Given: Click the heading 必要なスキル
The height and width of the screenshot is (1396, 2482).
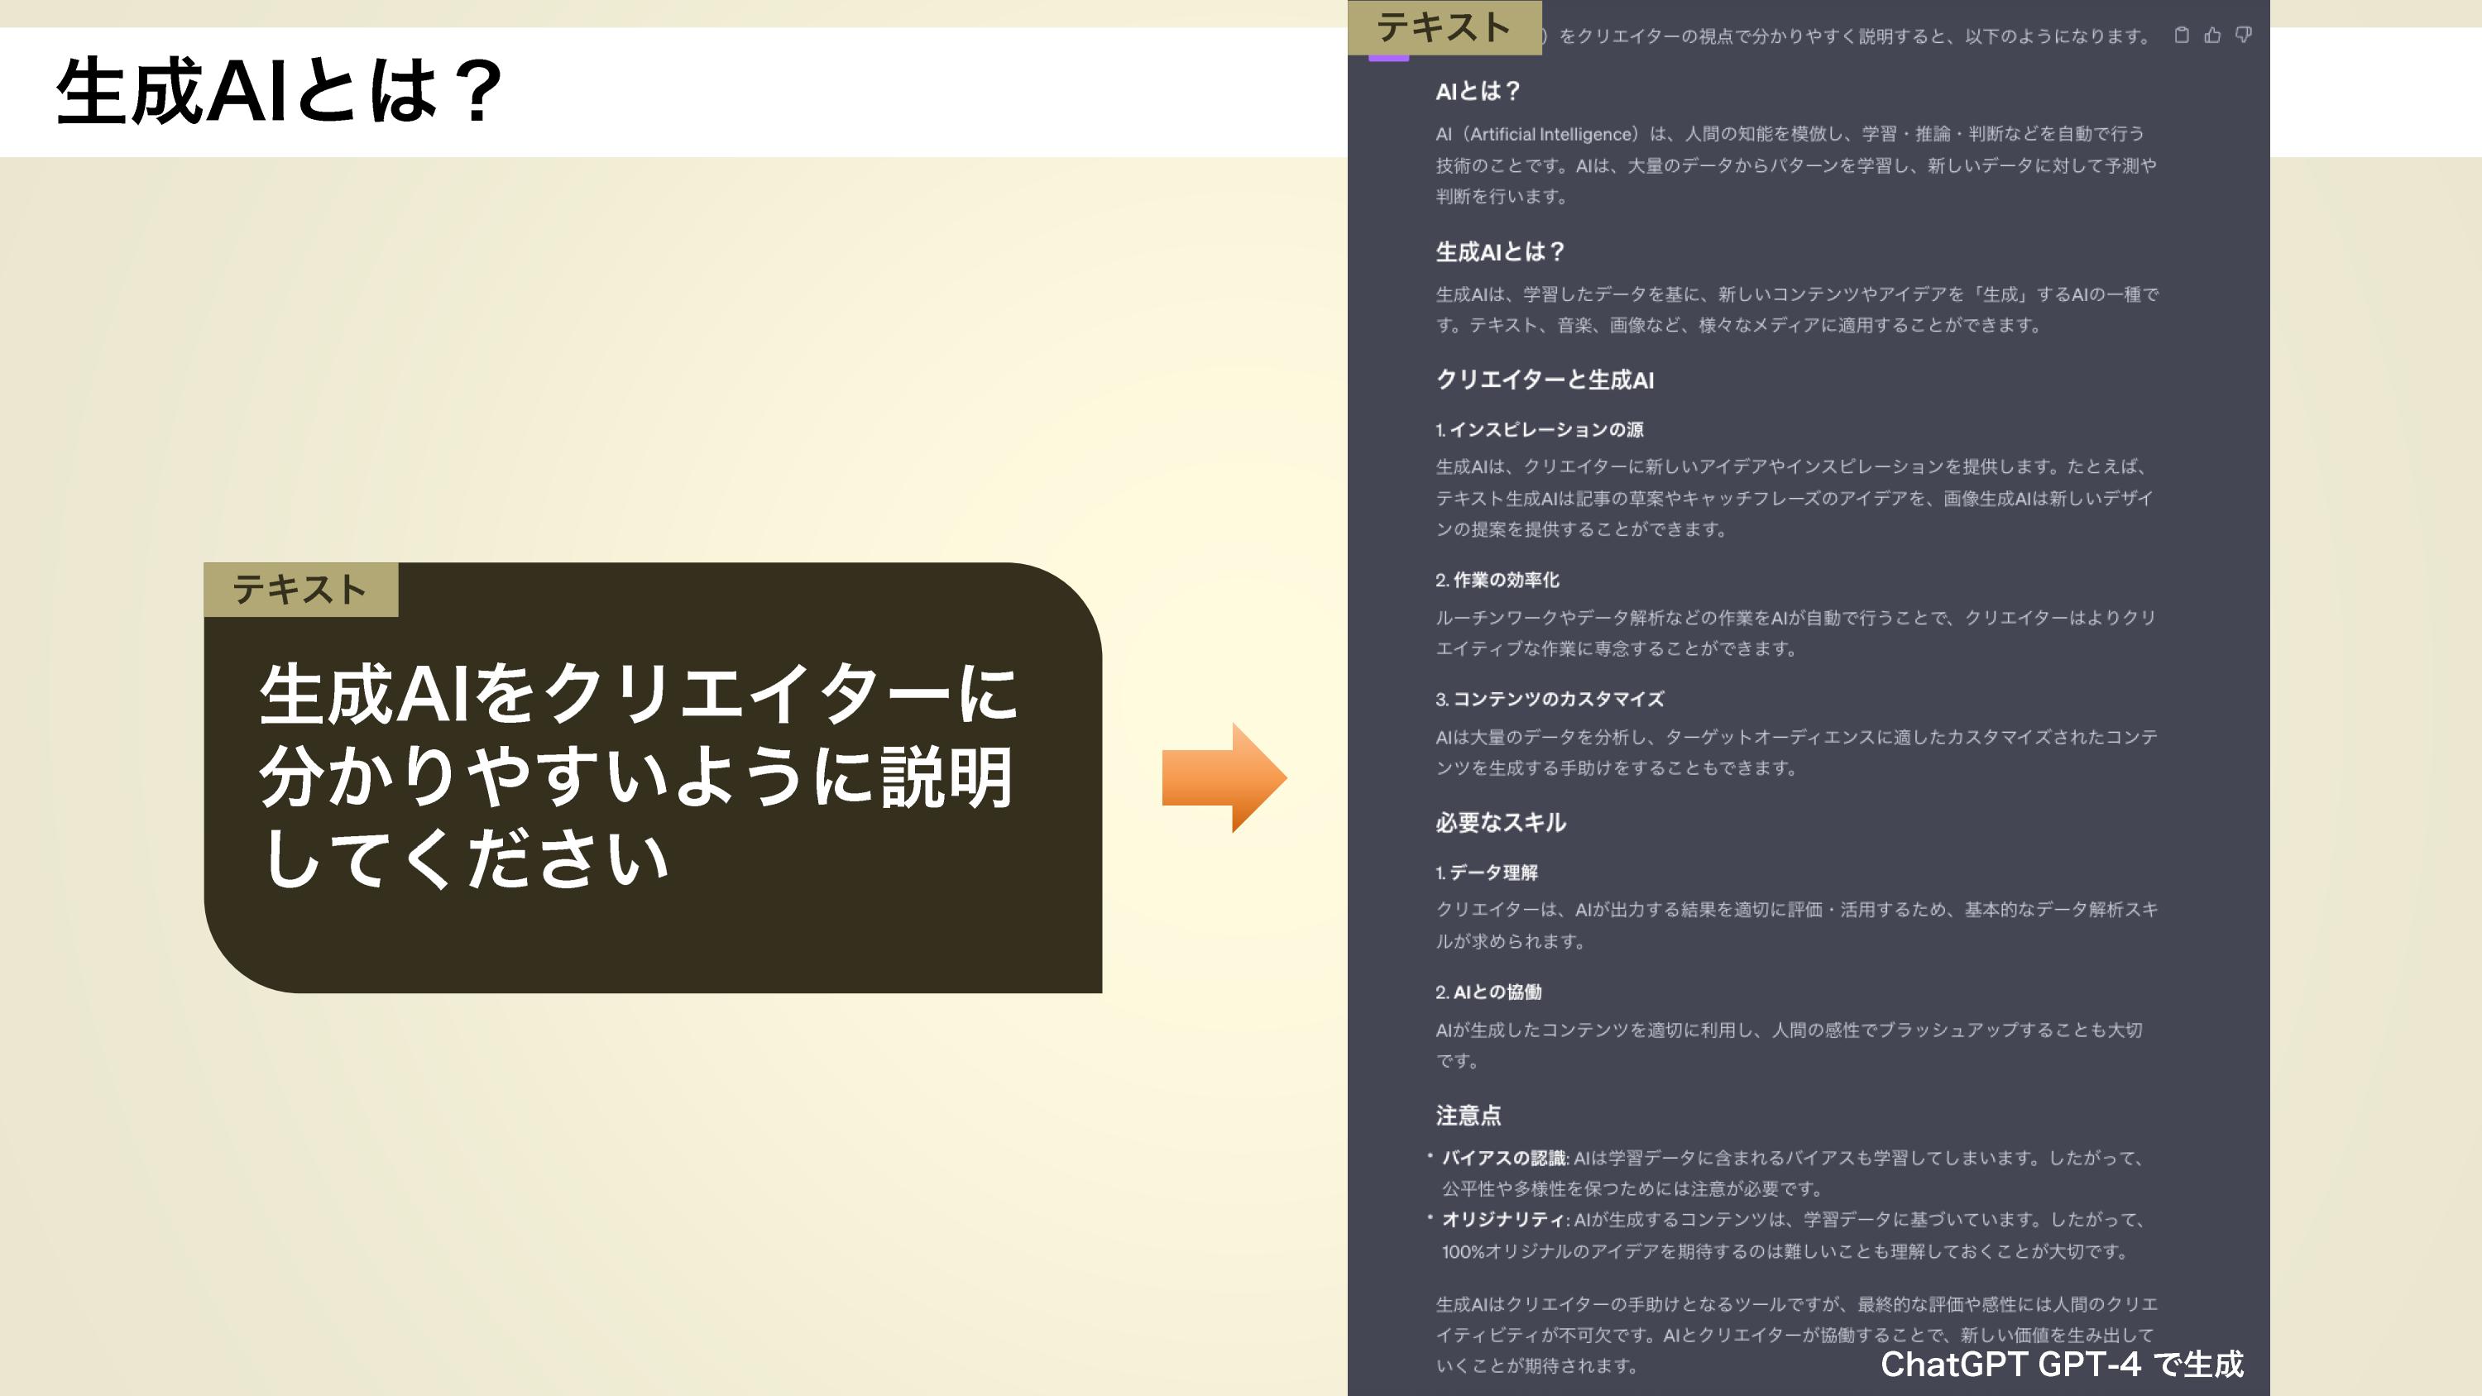Looking at the screenshot, I should [x=1500, y=823].
